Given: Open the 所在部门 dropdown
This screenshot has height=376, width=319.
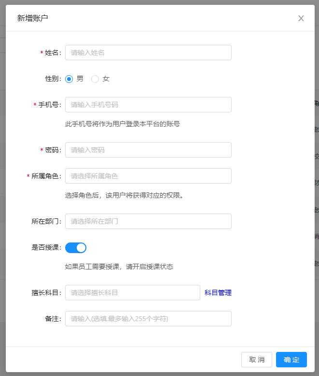Looking at the screenshot, I should 148,221.
